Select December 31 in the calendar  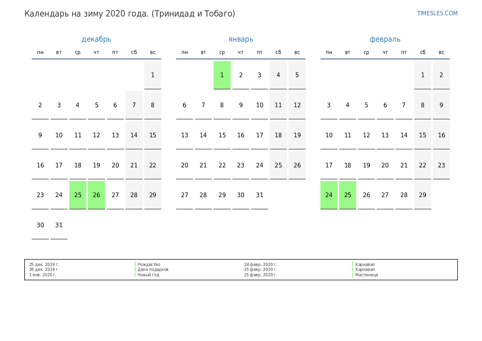[x=59, y=225]
